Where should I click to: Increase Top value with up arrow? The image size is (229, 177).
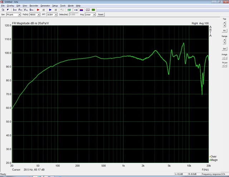(224, 22)
